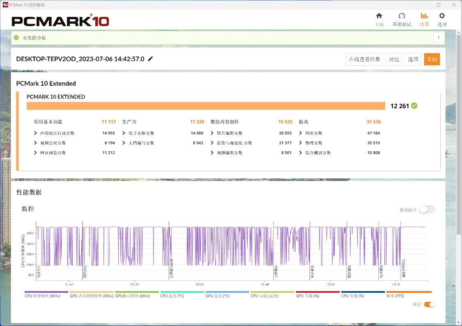Screen dimensions: 462x326
Task: Click the 选项 button beside 对比
Action: 413,59
